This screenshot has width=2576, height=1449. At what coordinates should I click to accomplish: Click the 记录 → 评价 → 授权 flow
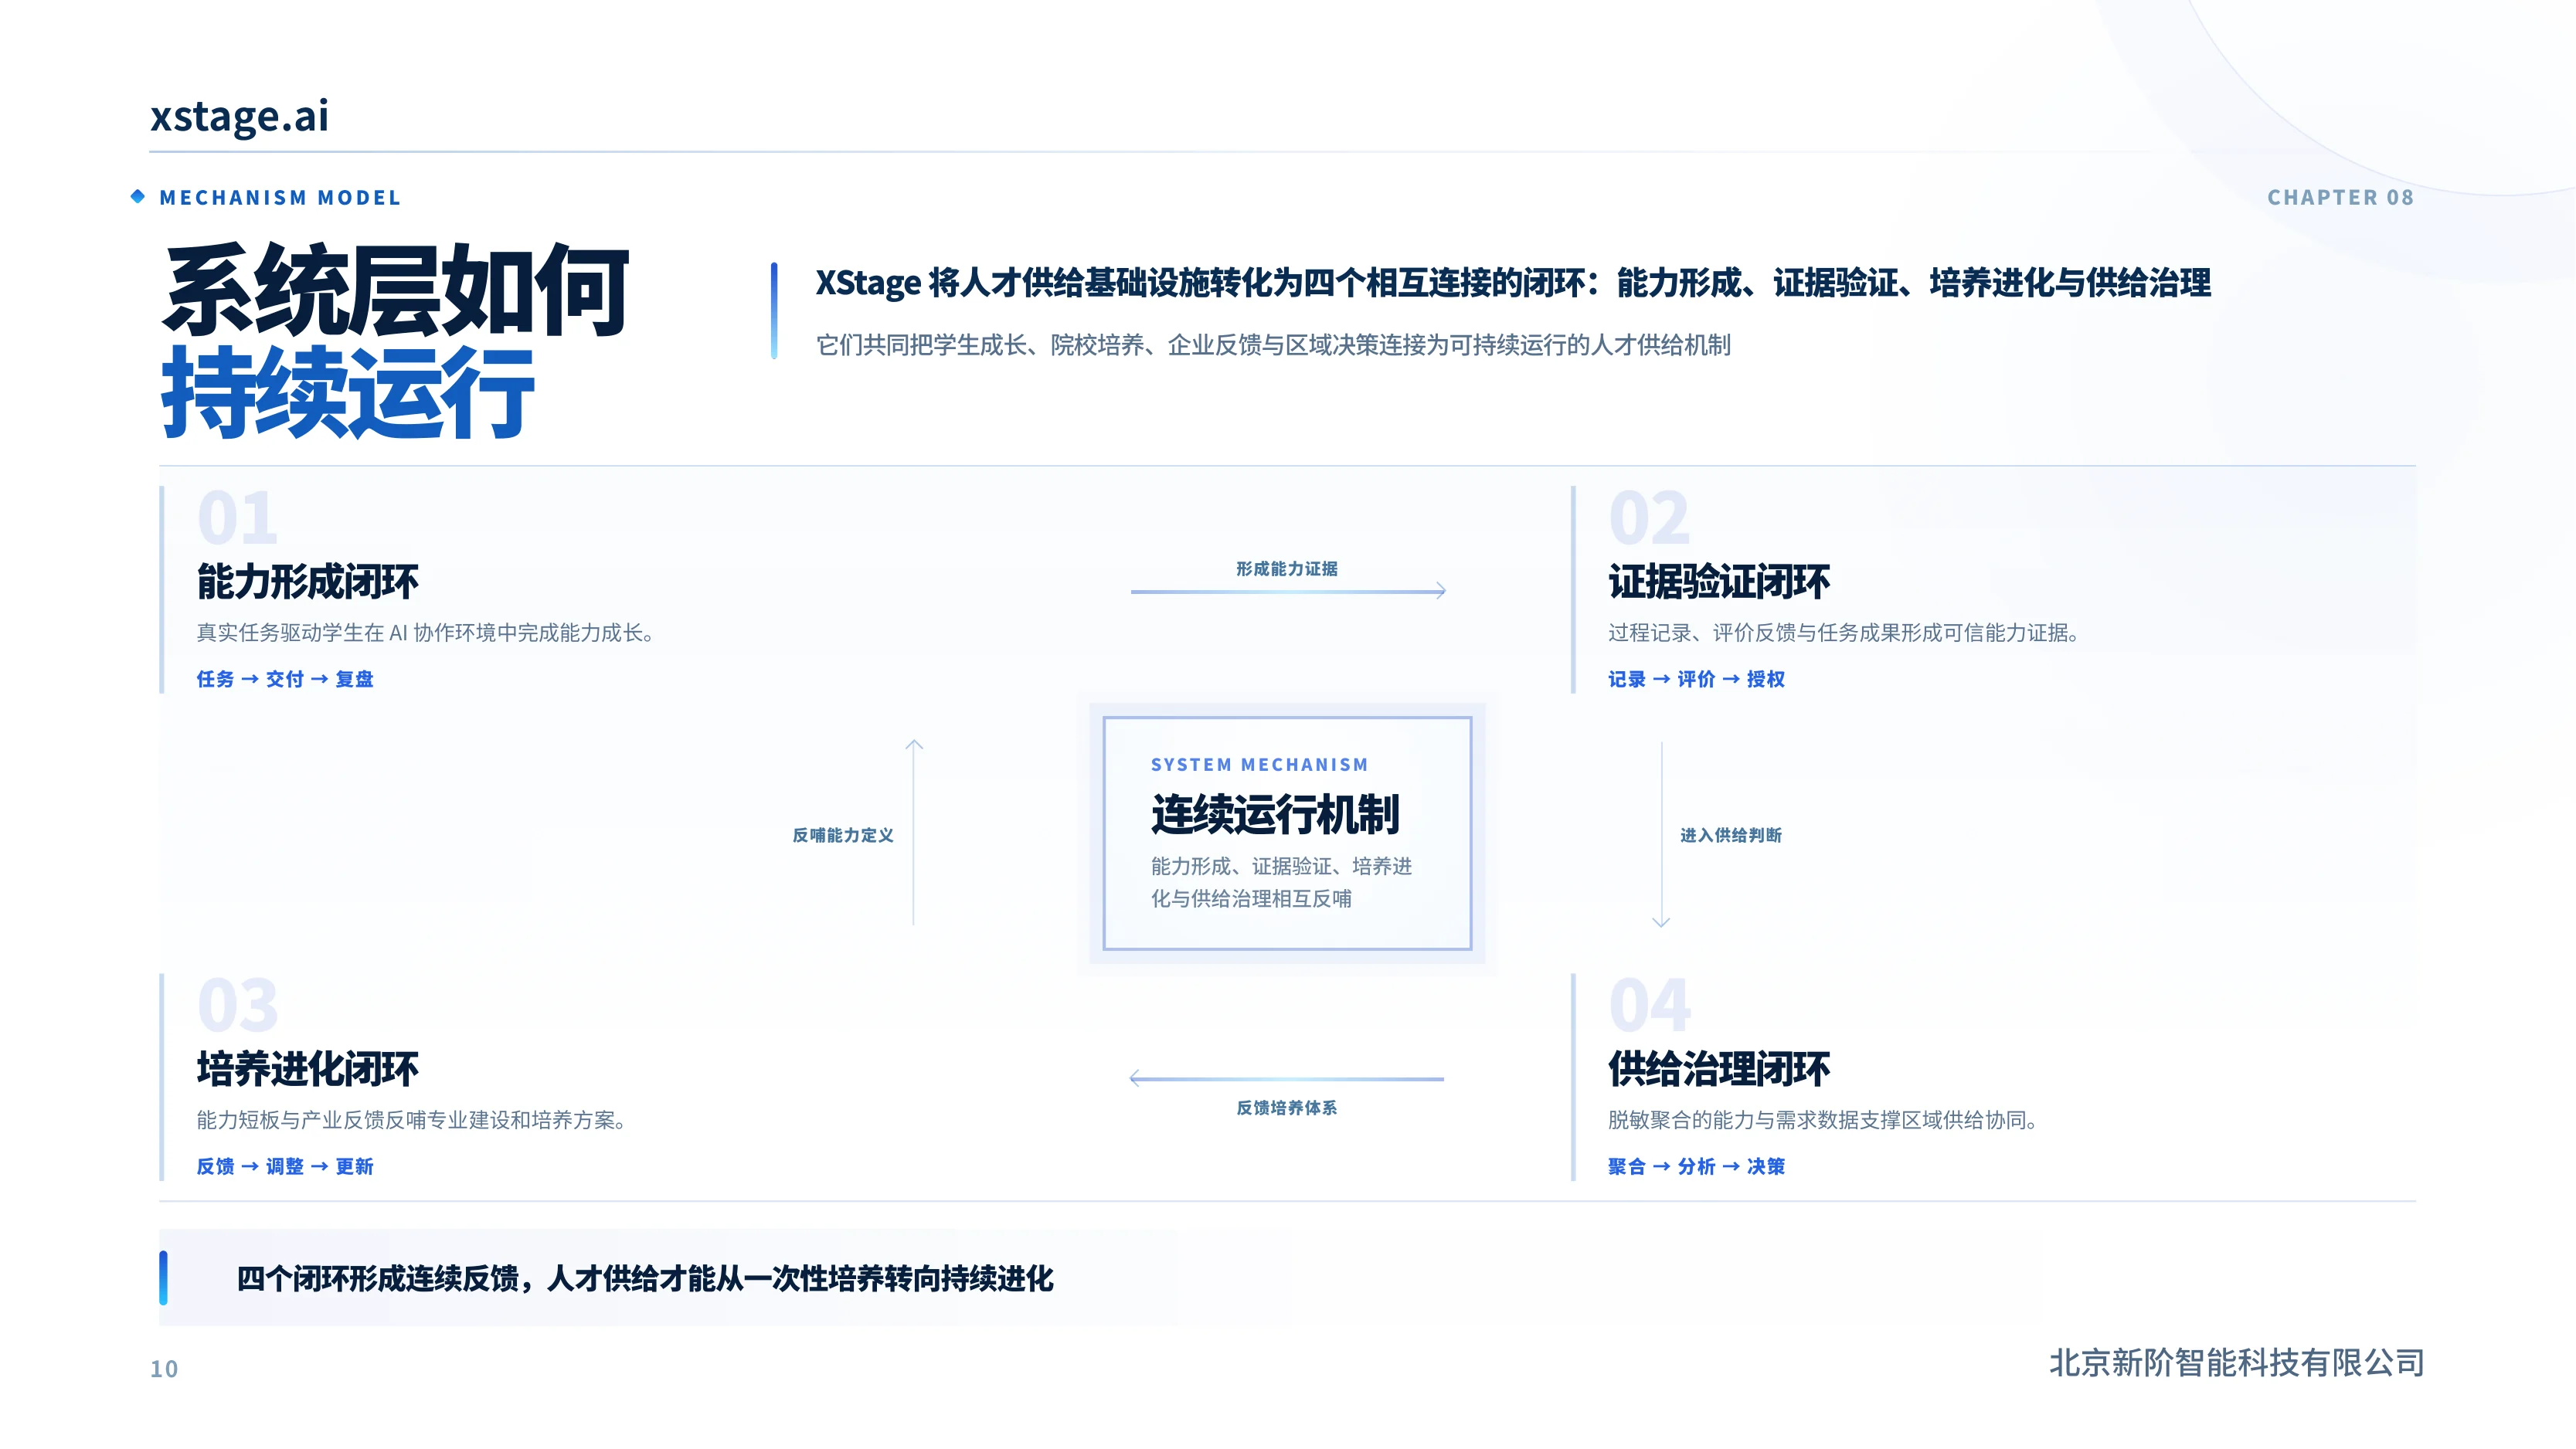(x=1696, y=679)
